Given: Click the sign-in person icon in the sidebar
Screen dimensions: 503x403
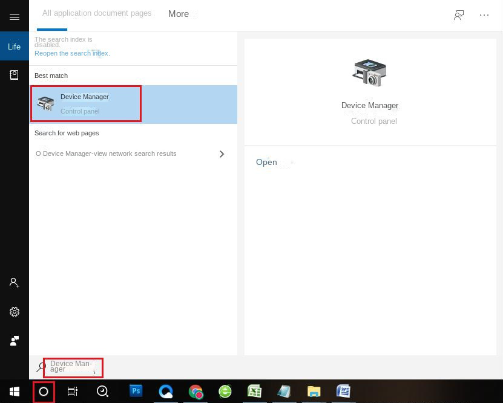Looking at the screenshot, I should coord(14,282).
